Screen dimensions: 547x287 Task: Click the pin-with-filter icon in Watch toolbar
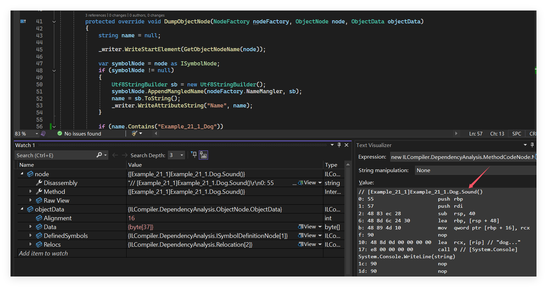(194, 155)
